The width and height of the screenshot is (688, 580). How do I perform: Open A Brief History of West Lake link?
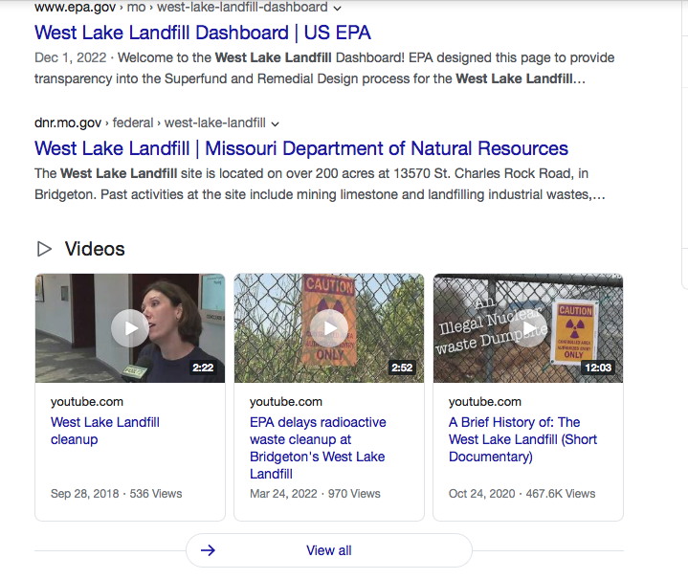tap(522, 439)
